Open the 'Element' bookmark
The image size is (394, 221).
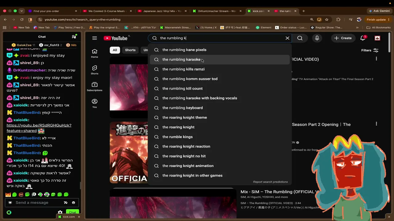coord(263,28)
